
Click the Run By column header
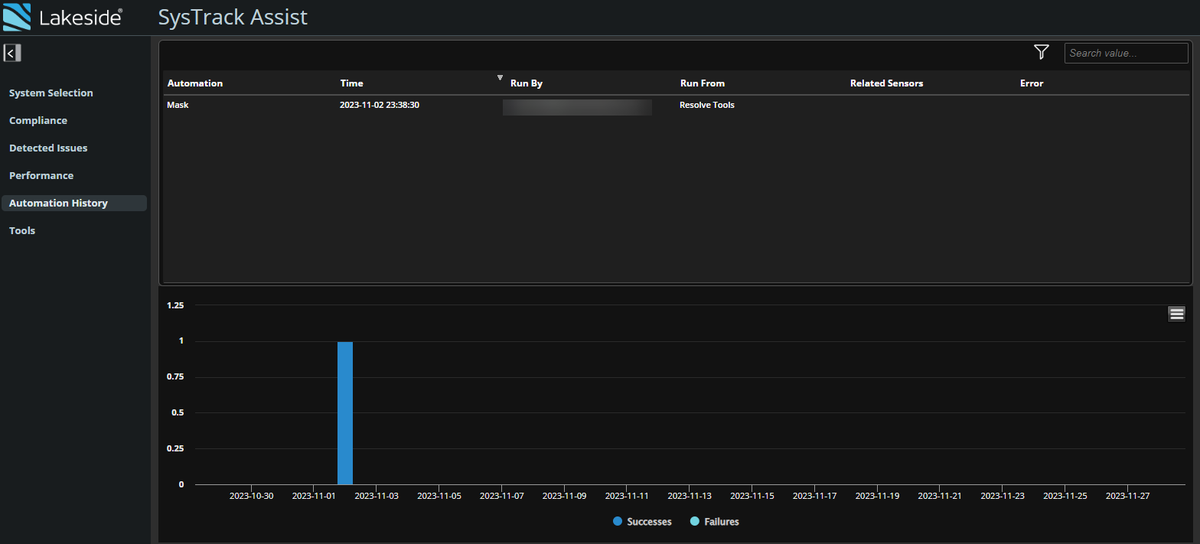pos(527,83)
